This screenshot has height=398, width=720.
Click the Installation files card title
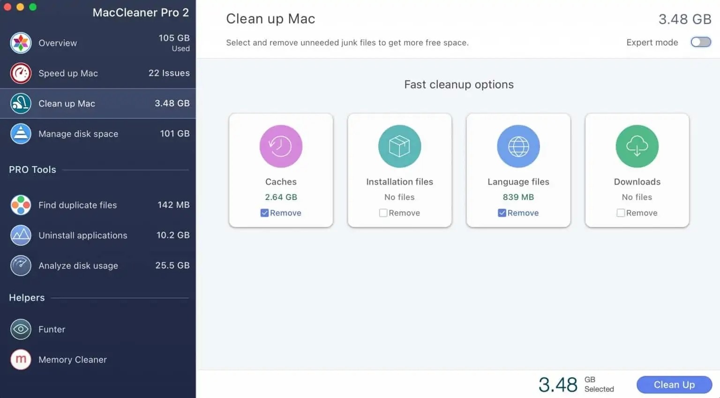(399, 182)
